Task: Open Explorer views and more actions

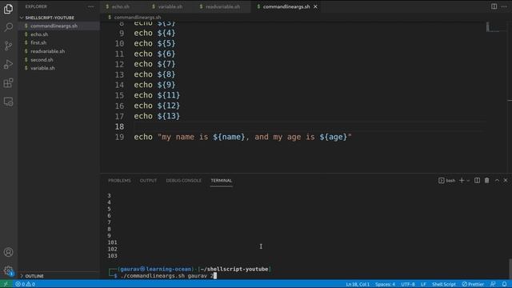Action: pyautogui.click(x=90, y=6)
